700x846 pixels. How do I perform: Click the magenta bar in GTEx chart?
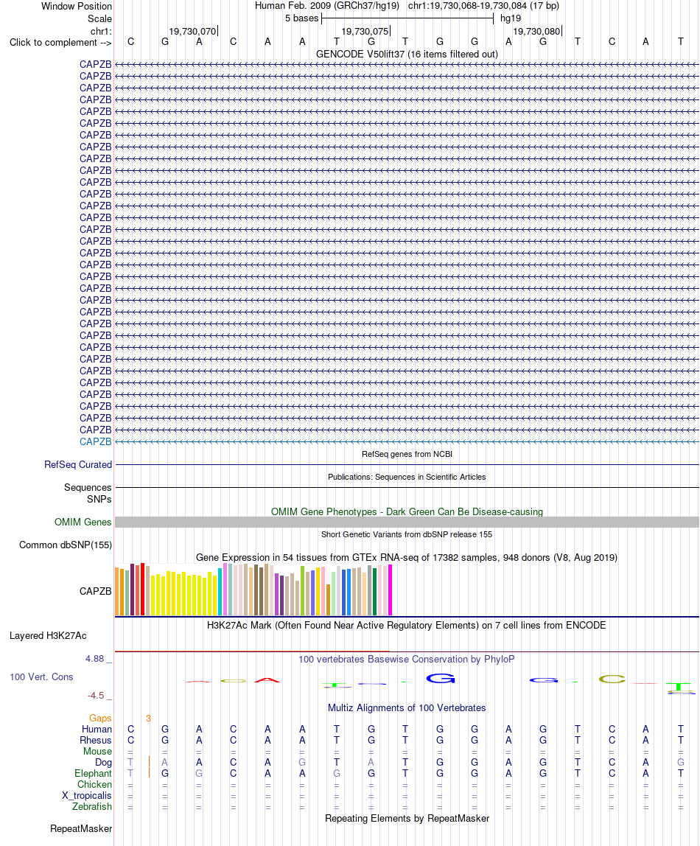(390, 590)
